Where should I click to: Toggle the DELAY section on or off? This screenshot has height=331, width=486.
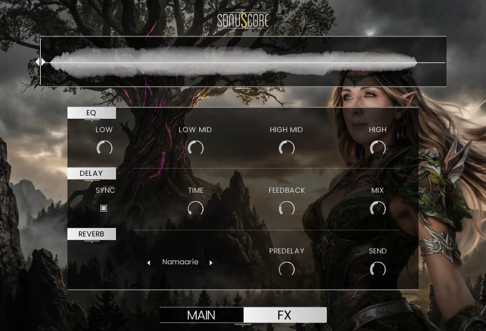click(x=91, y=173)
